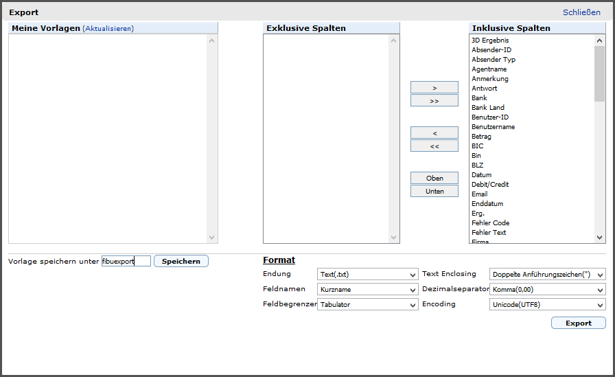Click the double right arrow move-all button
615x377 pixels.
click(434, 101)
